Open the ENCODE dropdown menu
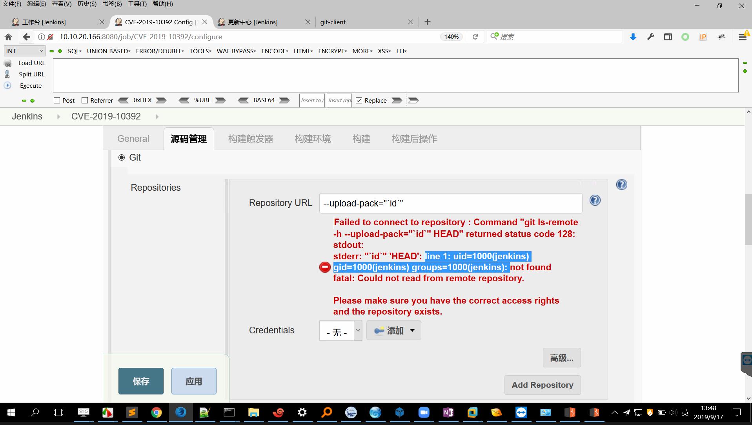Viewport: 752px width, 425px height. pyautogui.click(x=275, y=51)
